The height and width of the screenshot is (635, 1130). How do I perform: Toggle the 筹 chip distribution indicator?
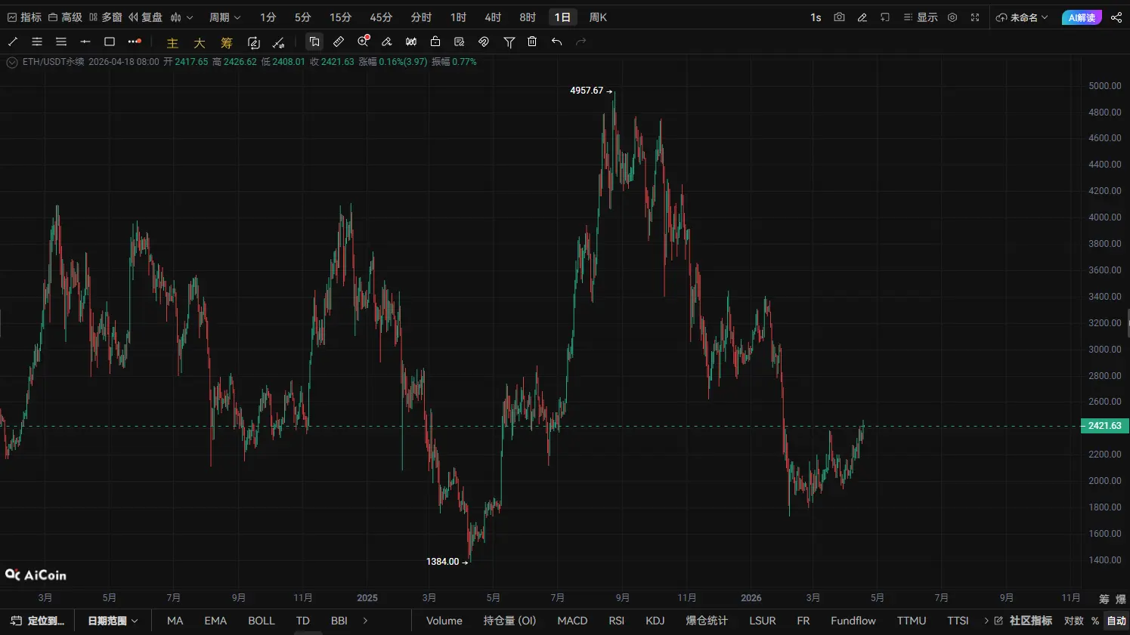click(227, 43)
